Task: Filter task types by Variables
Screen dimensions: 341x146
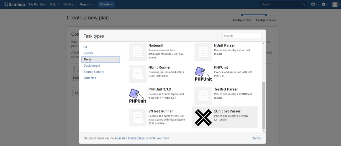Action: 90,78
